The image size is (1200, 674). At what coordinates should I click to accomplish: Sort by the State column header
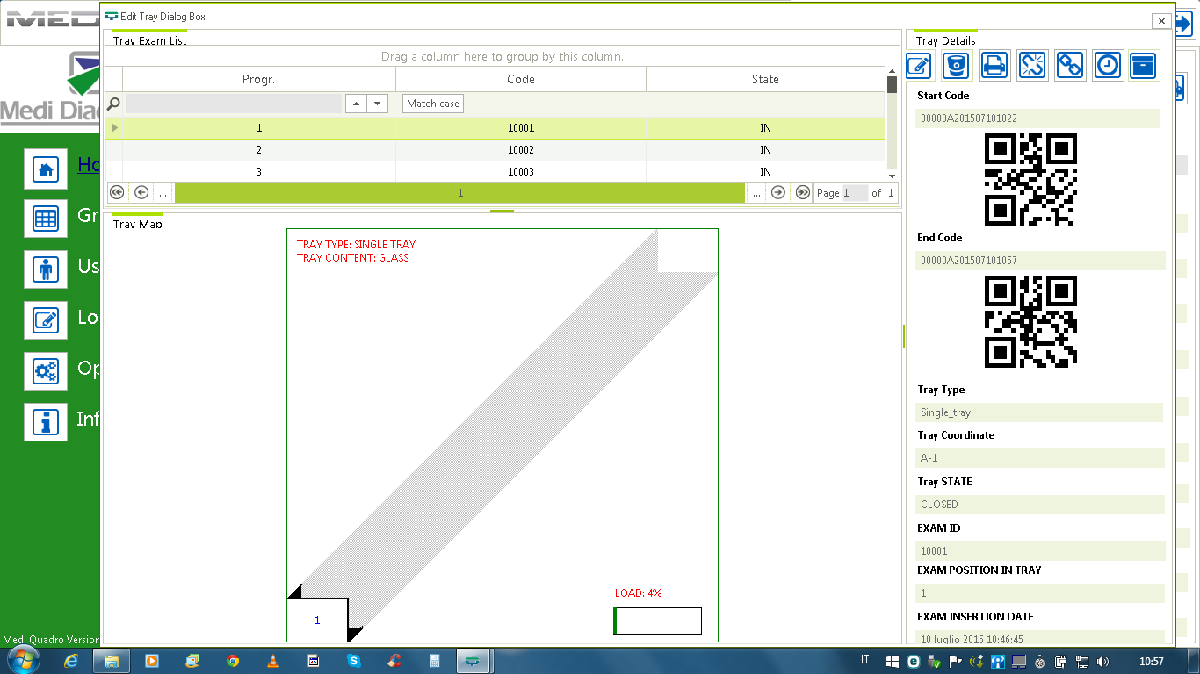[x=765, y=79]
